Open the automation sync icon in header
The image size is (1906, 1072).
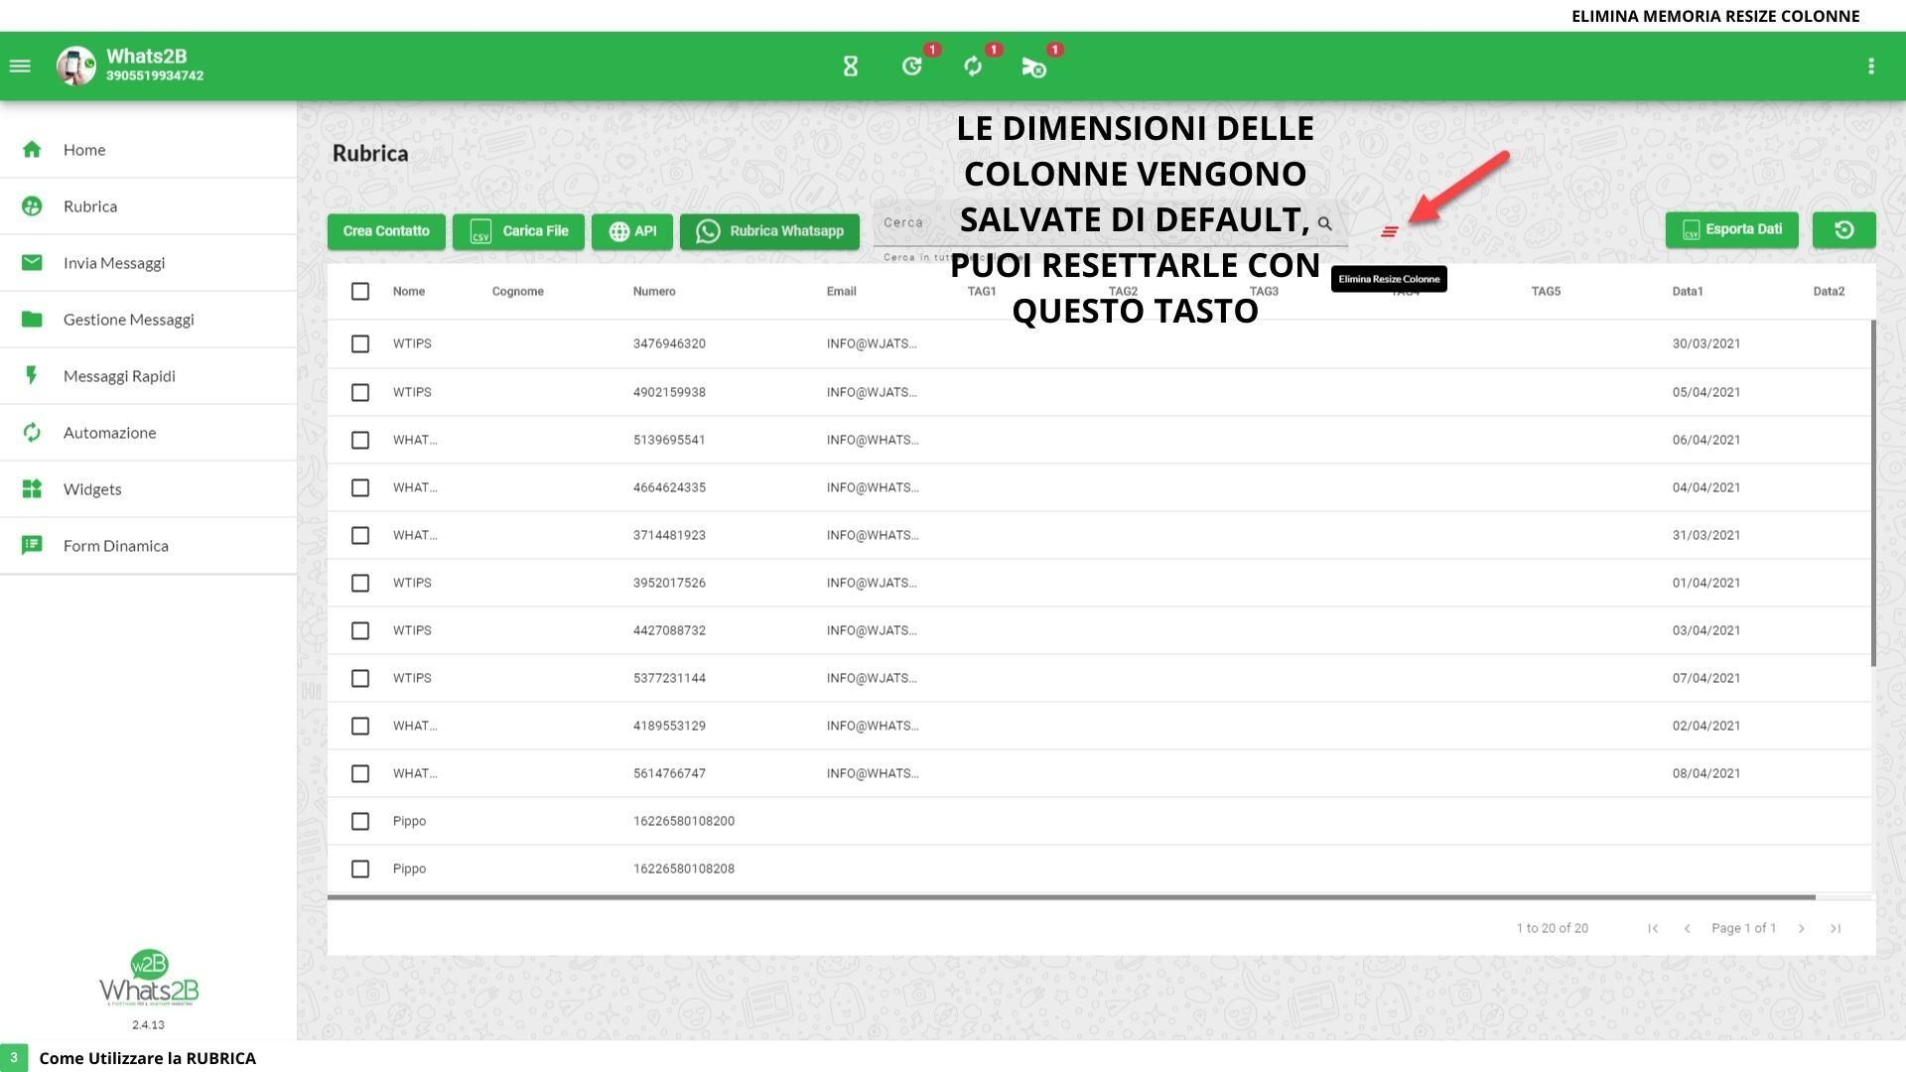[973, 67]
